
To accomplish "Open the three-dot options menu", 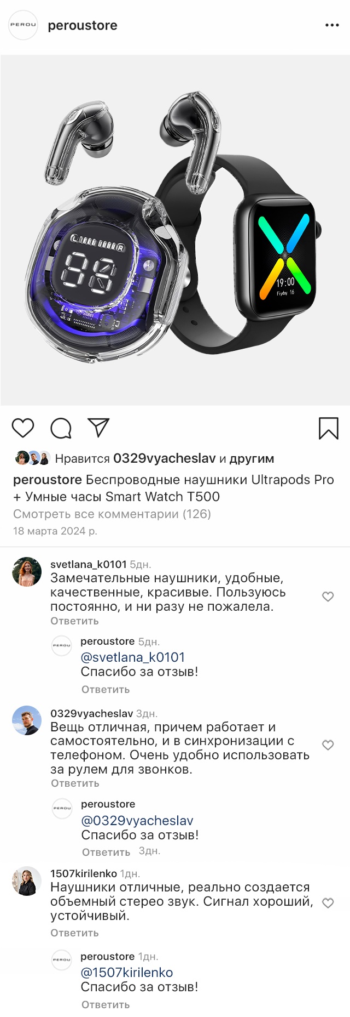I will 332,25.
